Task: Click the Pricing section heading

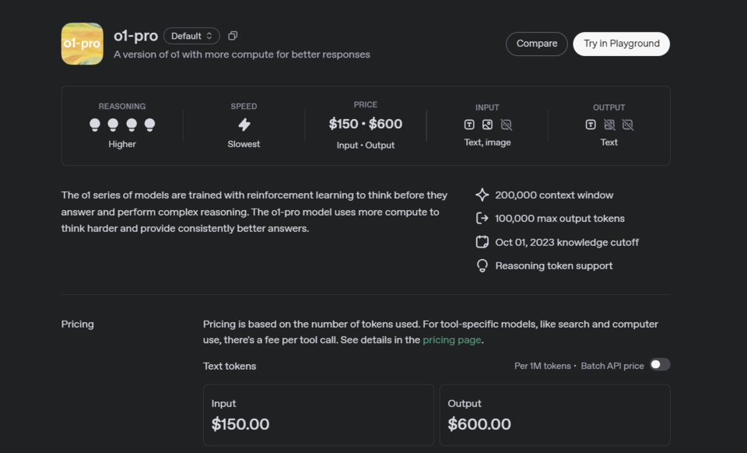Action: (x=78, y=324)
